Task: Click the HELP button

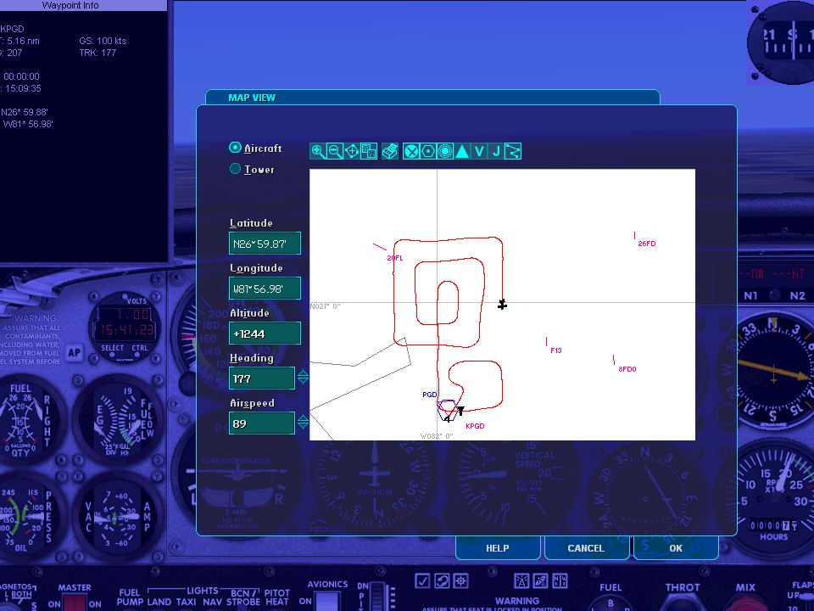Action: (498, 548)
